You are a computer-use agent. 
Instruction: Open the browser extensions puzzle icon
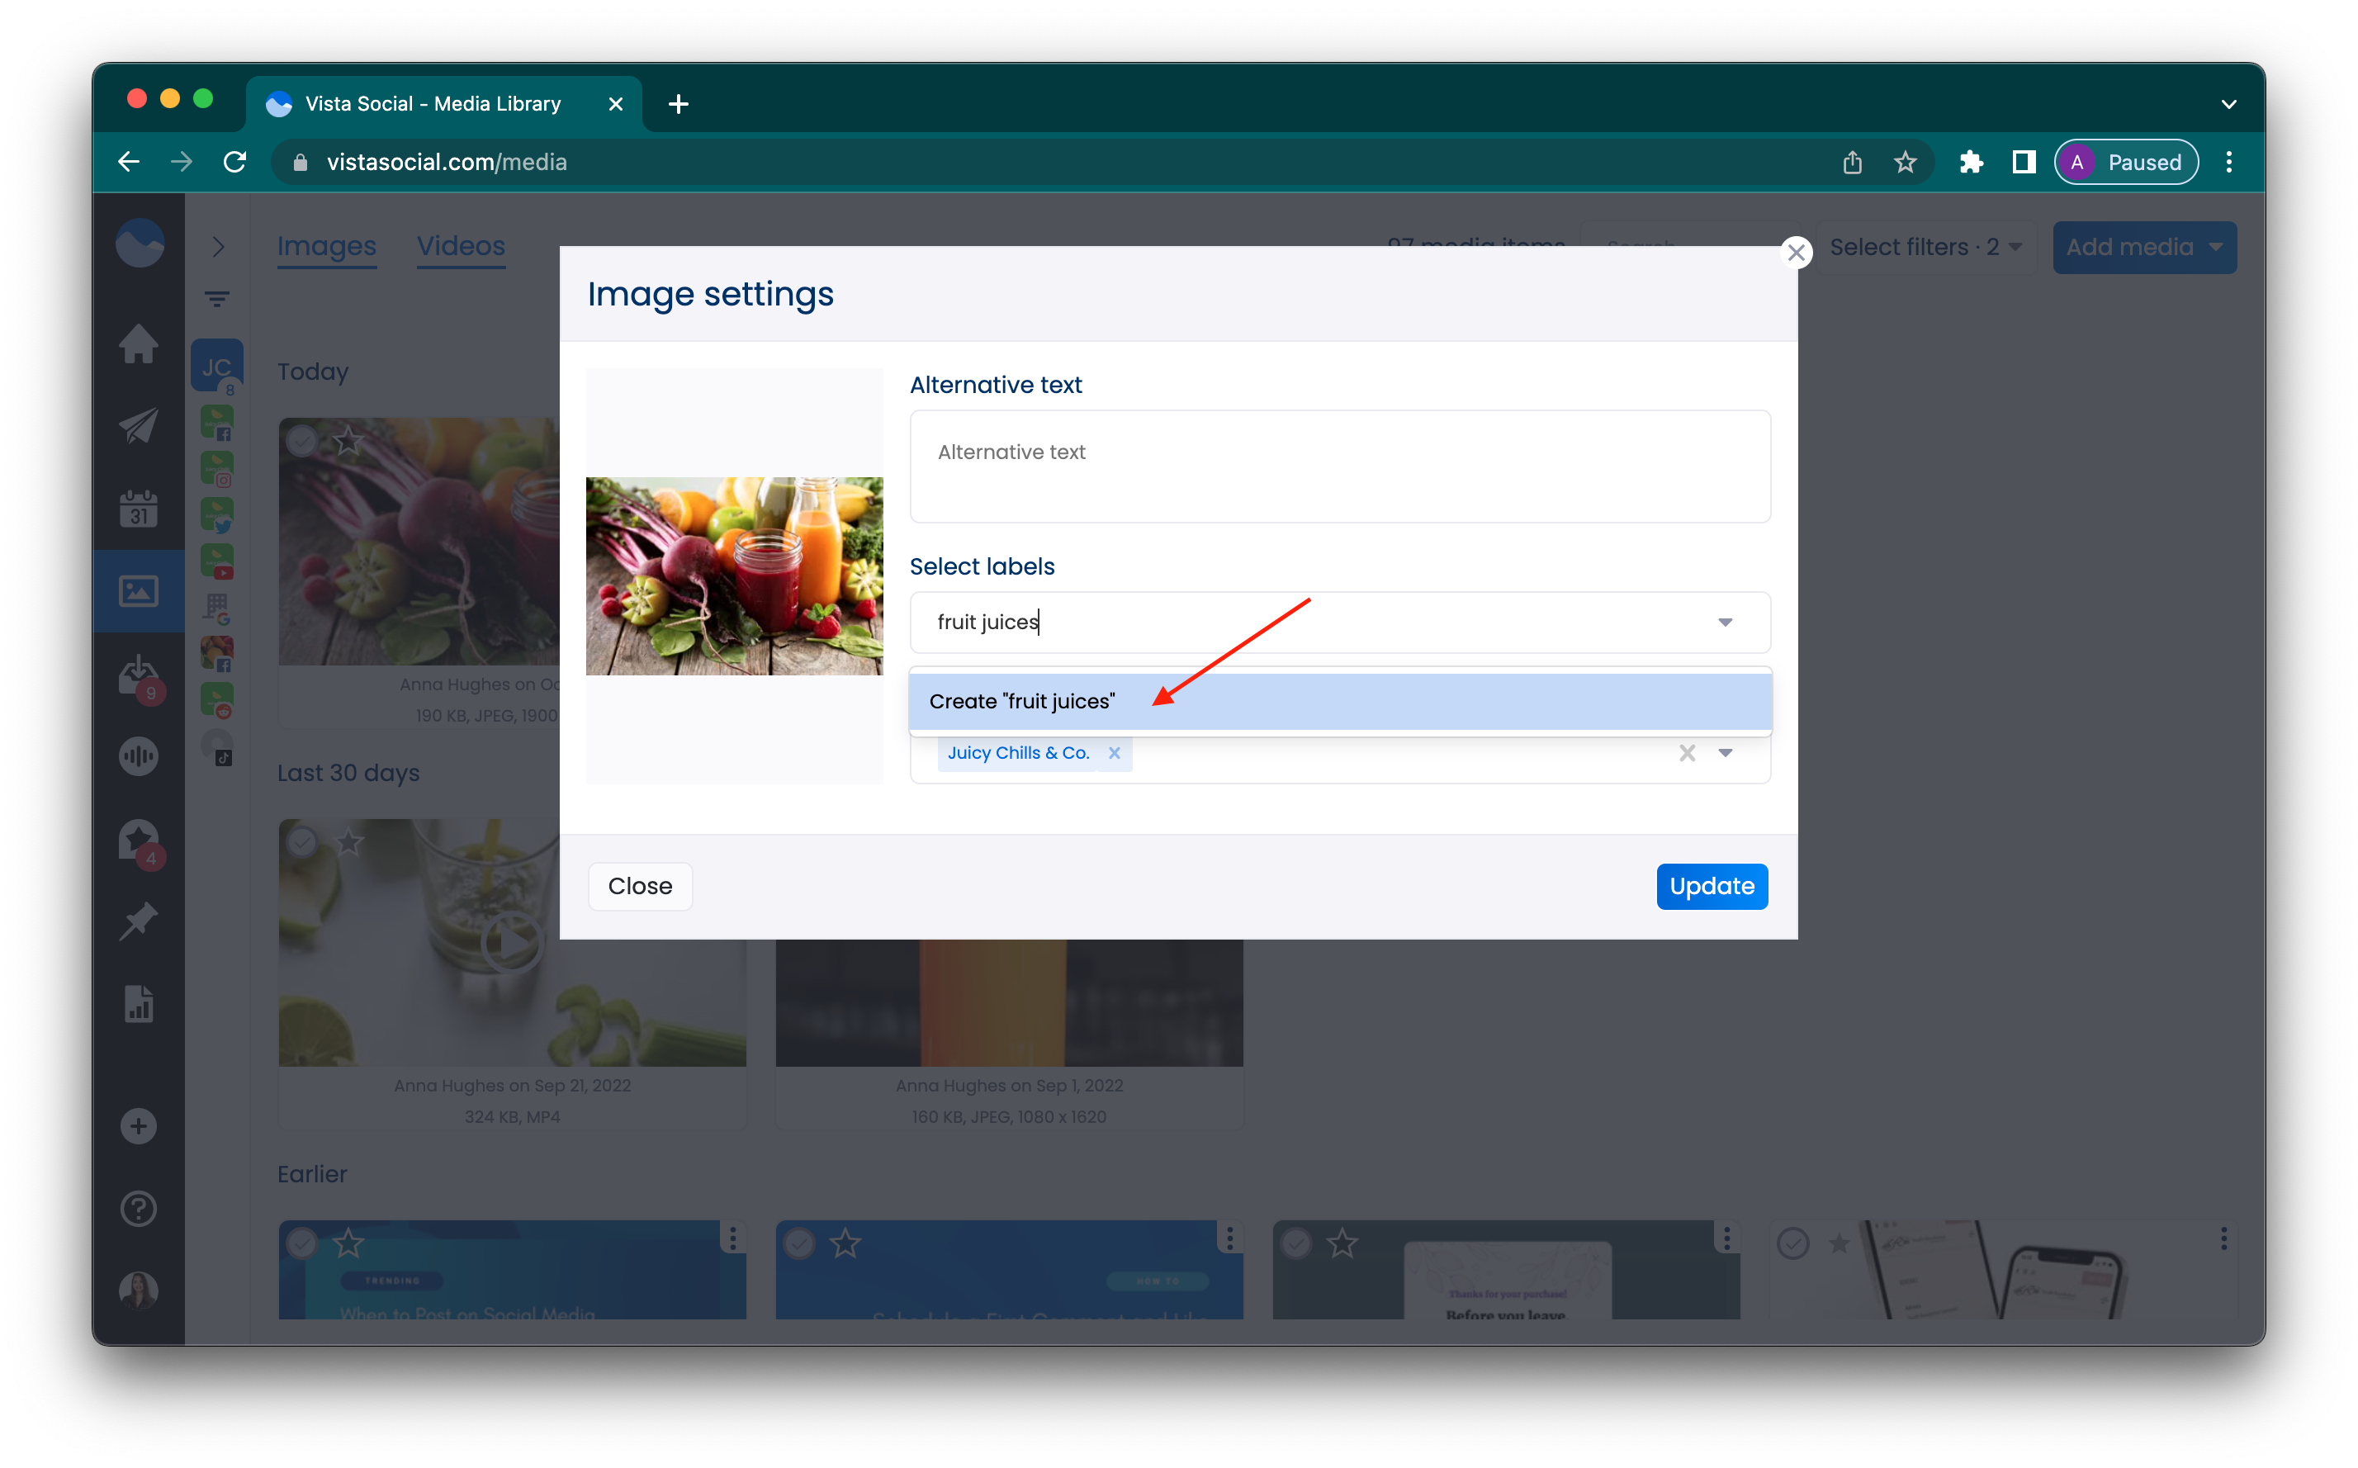(1970, 162)
